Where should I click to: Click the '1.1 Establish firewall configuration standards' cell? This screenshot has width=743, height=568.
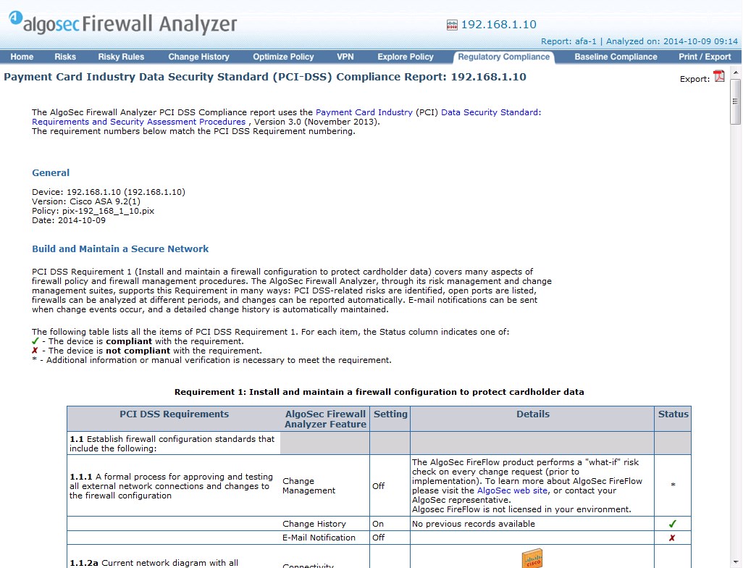click(x=172, y=444)
